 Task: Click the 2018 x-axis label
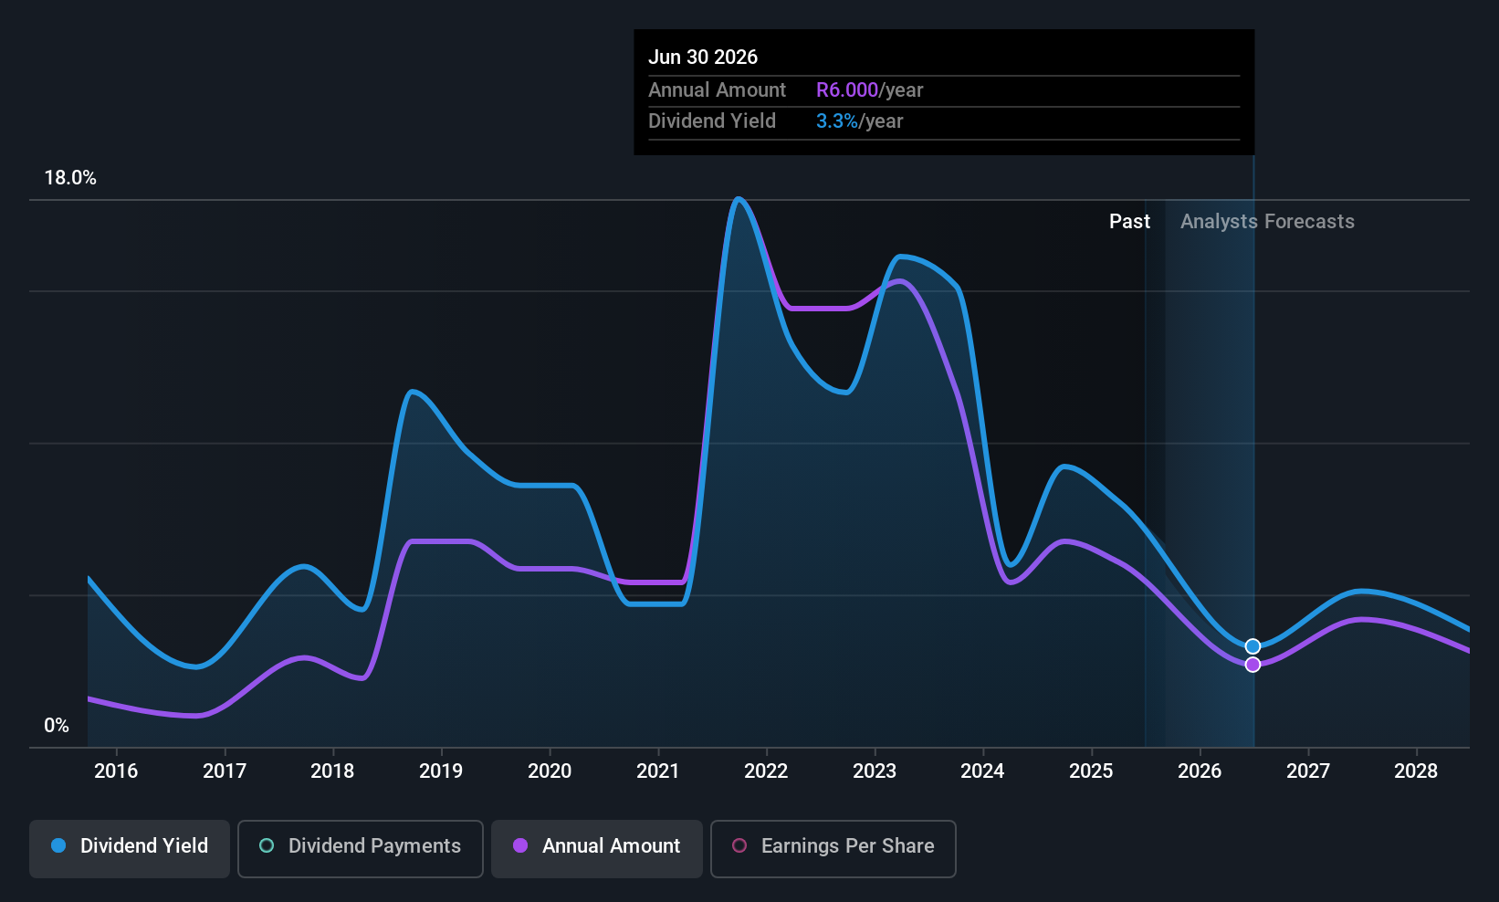tap(332, 771)
